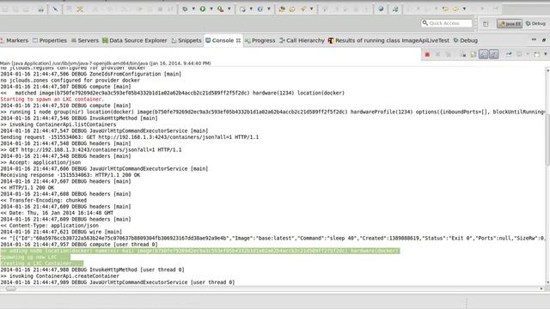Click the Open Web Browser globe icon
Viewport: 550px width, 309px height.
[381, 9]
